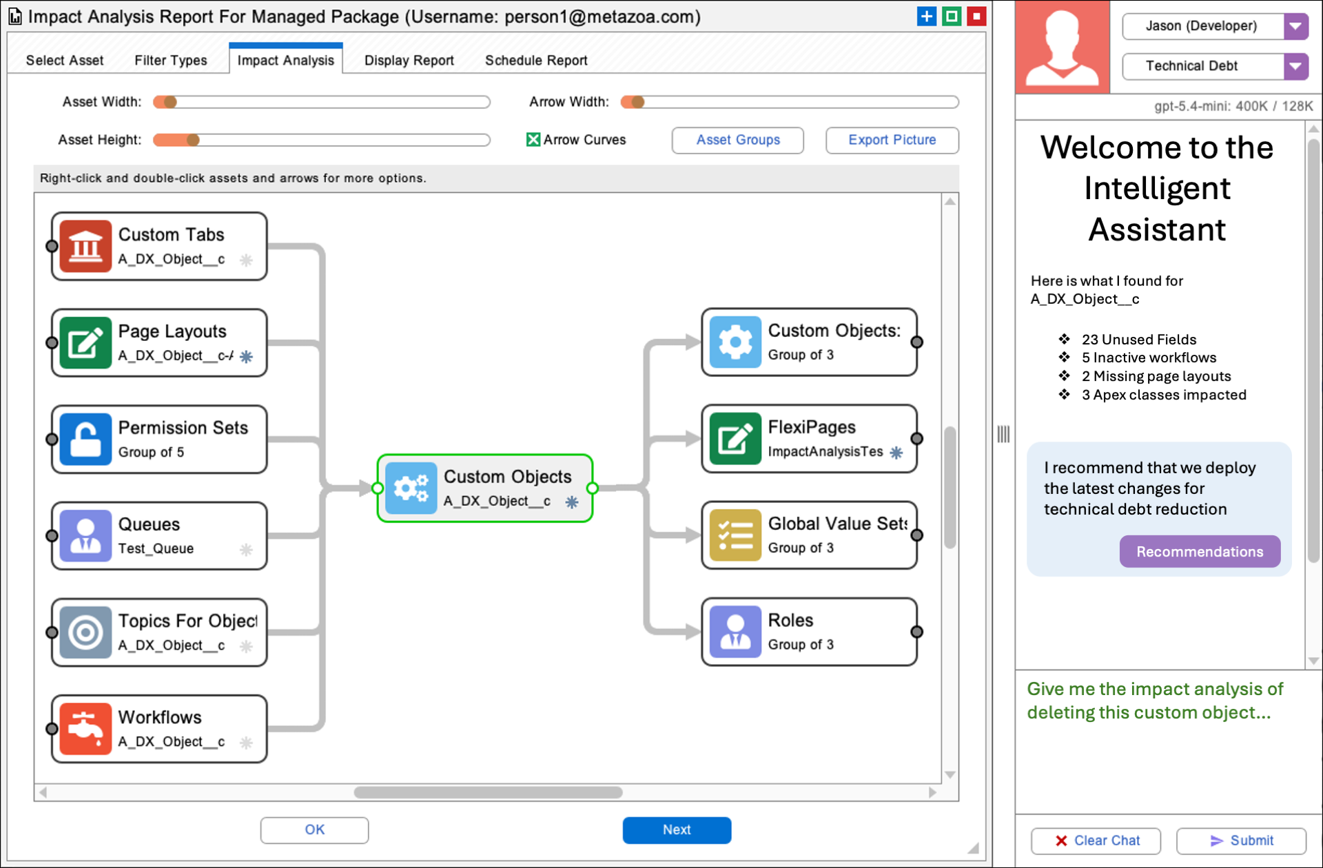Screen dimensions: 1323x868
Task: Switch to the Display Report tab
Action: point(409,61)
